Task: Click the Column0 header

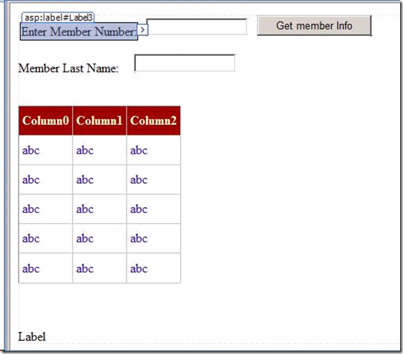Action: click(45, 121)
